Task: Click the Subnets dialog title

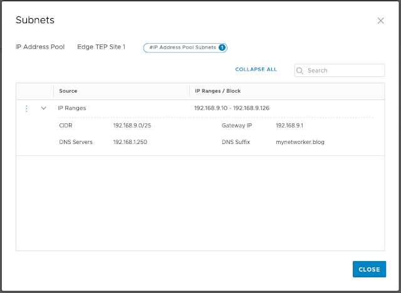Action: (x=35, y=20)
